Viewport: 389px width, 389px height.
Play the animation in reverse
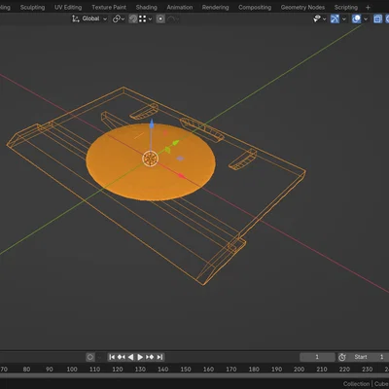[x=130, y=357]
